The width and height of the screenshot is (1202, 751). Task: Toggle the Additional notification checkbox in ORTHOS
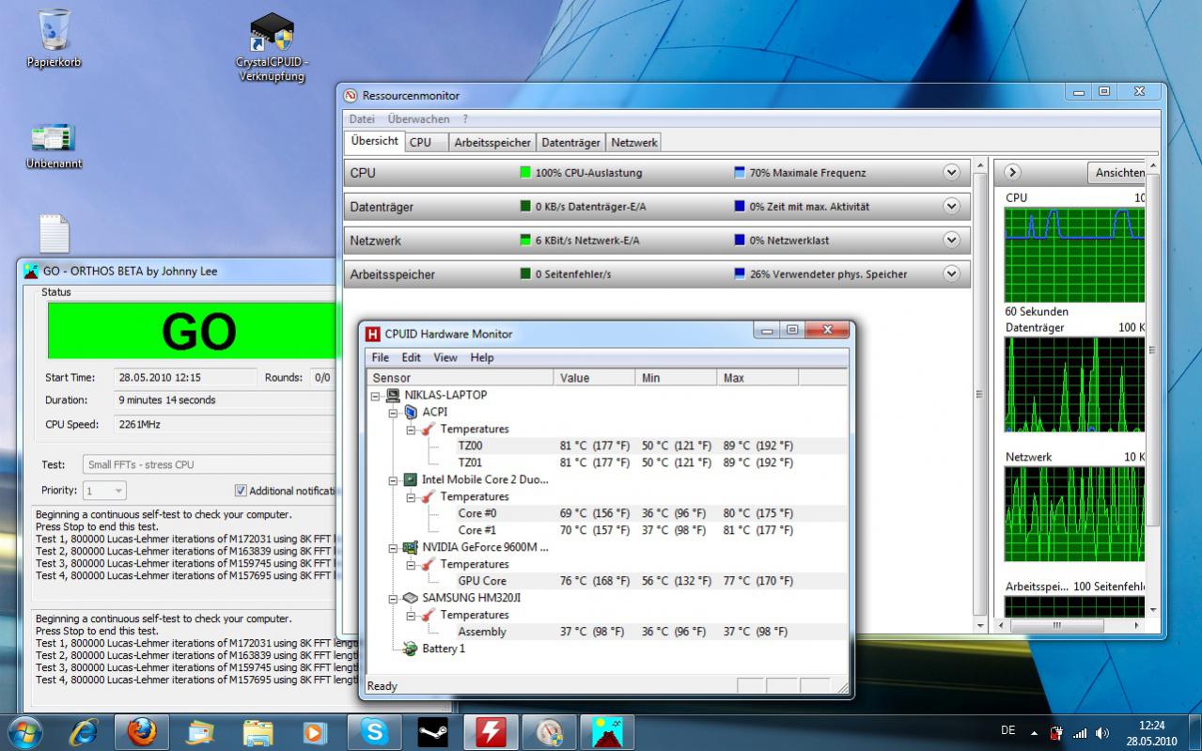point(241,491)
